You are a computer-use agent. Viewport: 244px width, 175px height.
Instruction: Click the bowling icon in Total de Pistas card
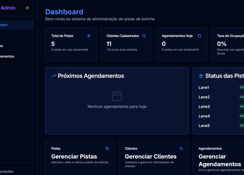pyautogui.click(x=89, y=36)
